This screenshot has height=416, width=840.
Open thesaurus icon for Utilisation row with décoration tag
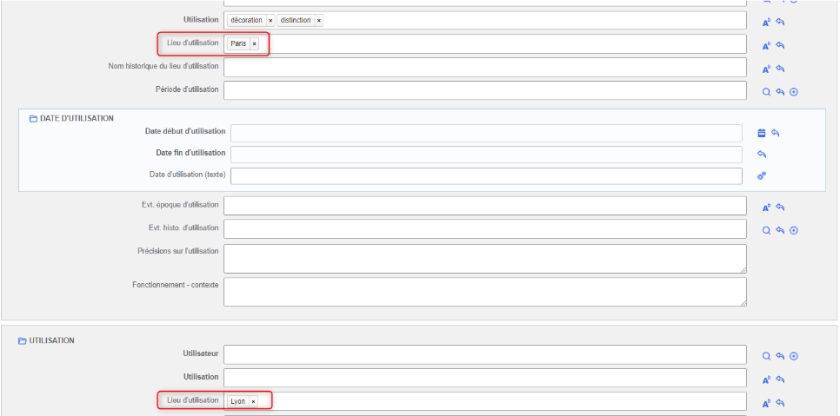tap(766, 23)
